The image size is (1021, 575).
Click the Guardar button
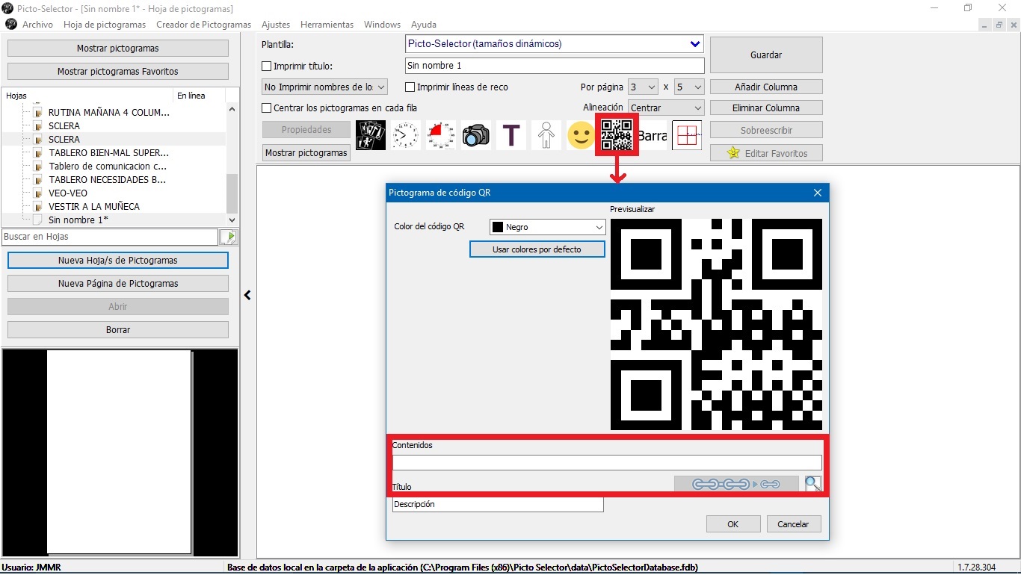click(x=766, y=55)
